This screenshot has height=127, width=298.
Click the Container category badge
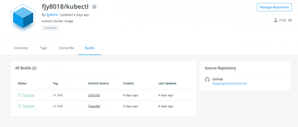click(x=50, y=28)
